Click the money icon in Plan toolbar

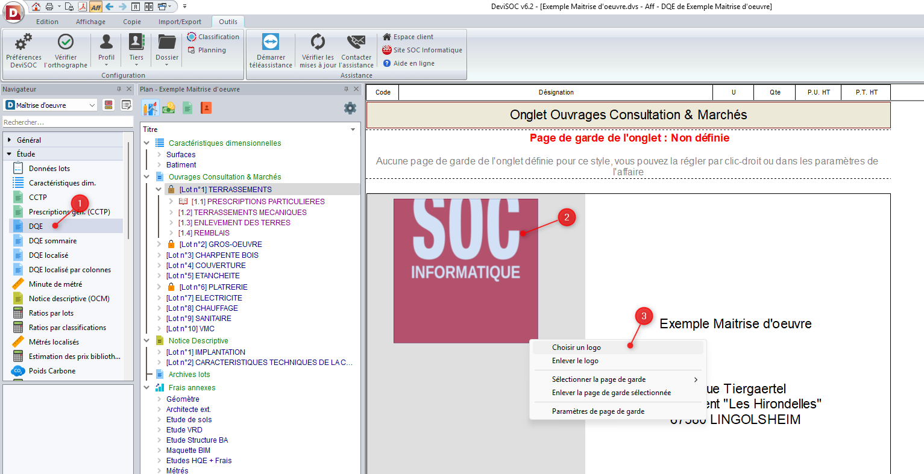(169, 108)
